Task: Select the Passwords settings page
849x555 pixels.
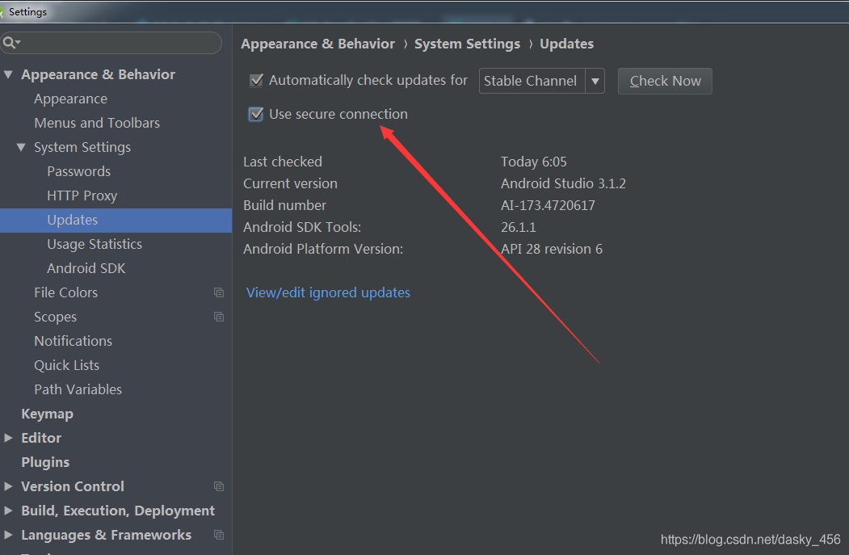Action: click(78, 171)
